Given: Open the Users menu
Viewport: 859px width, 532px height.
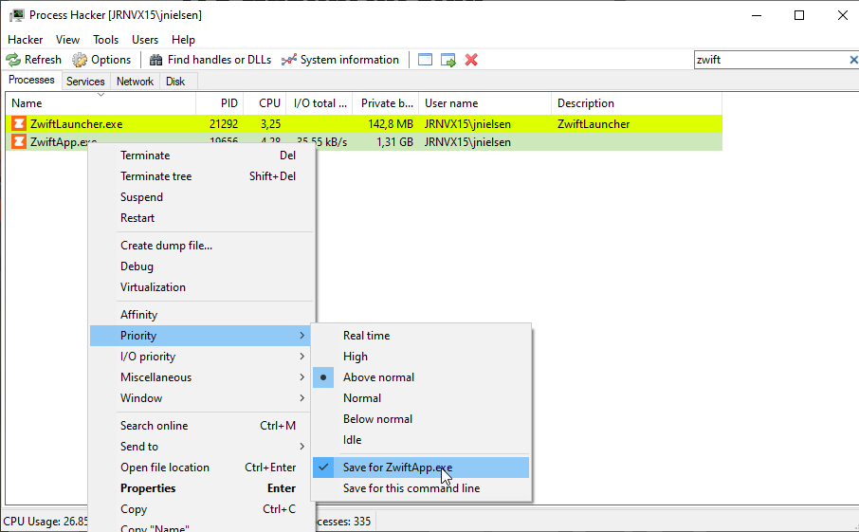Looking at the screenshot, I should 145,40.
